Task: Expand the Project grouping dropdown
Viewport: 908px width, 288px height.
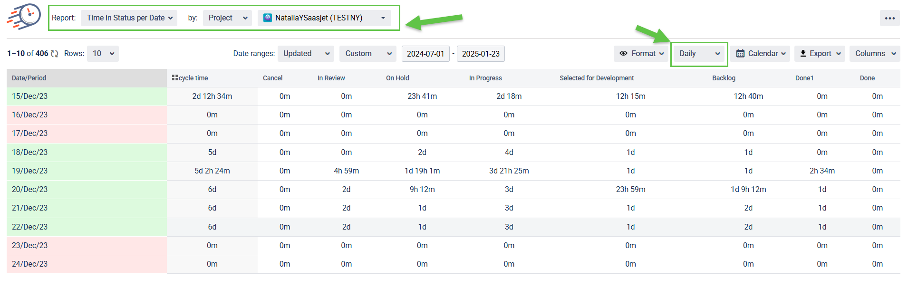Action: coord(227,18)
